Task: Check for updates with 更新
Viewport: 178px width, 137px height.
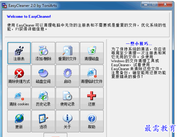Action: point(19,121)
